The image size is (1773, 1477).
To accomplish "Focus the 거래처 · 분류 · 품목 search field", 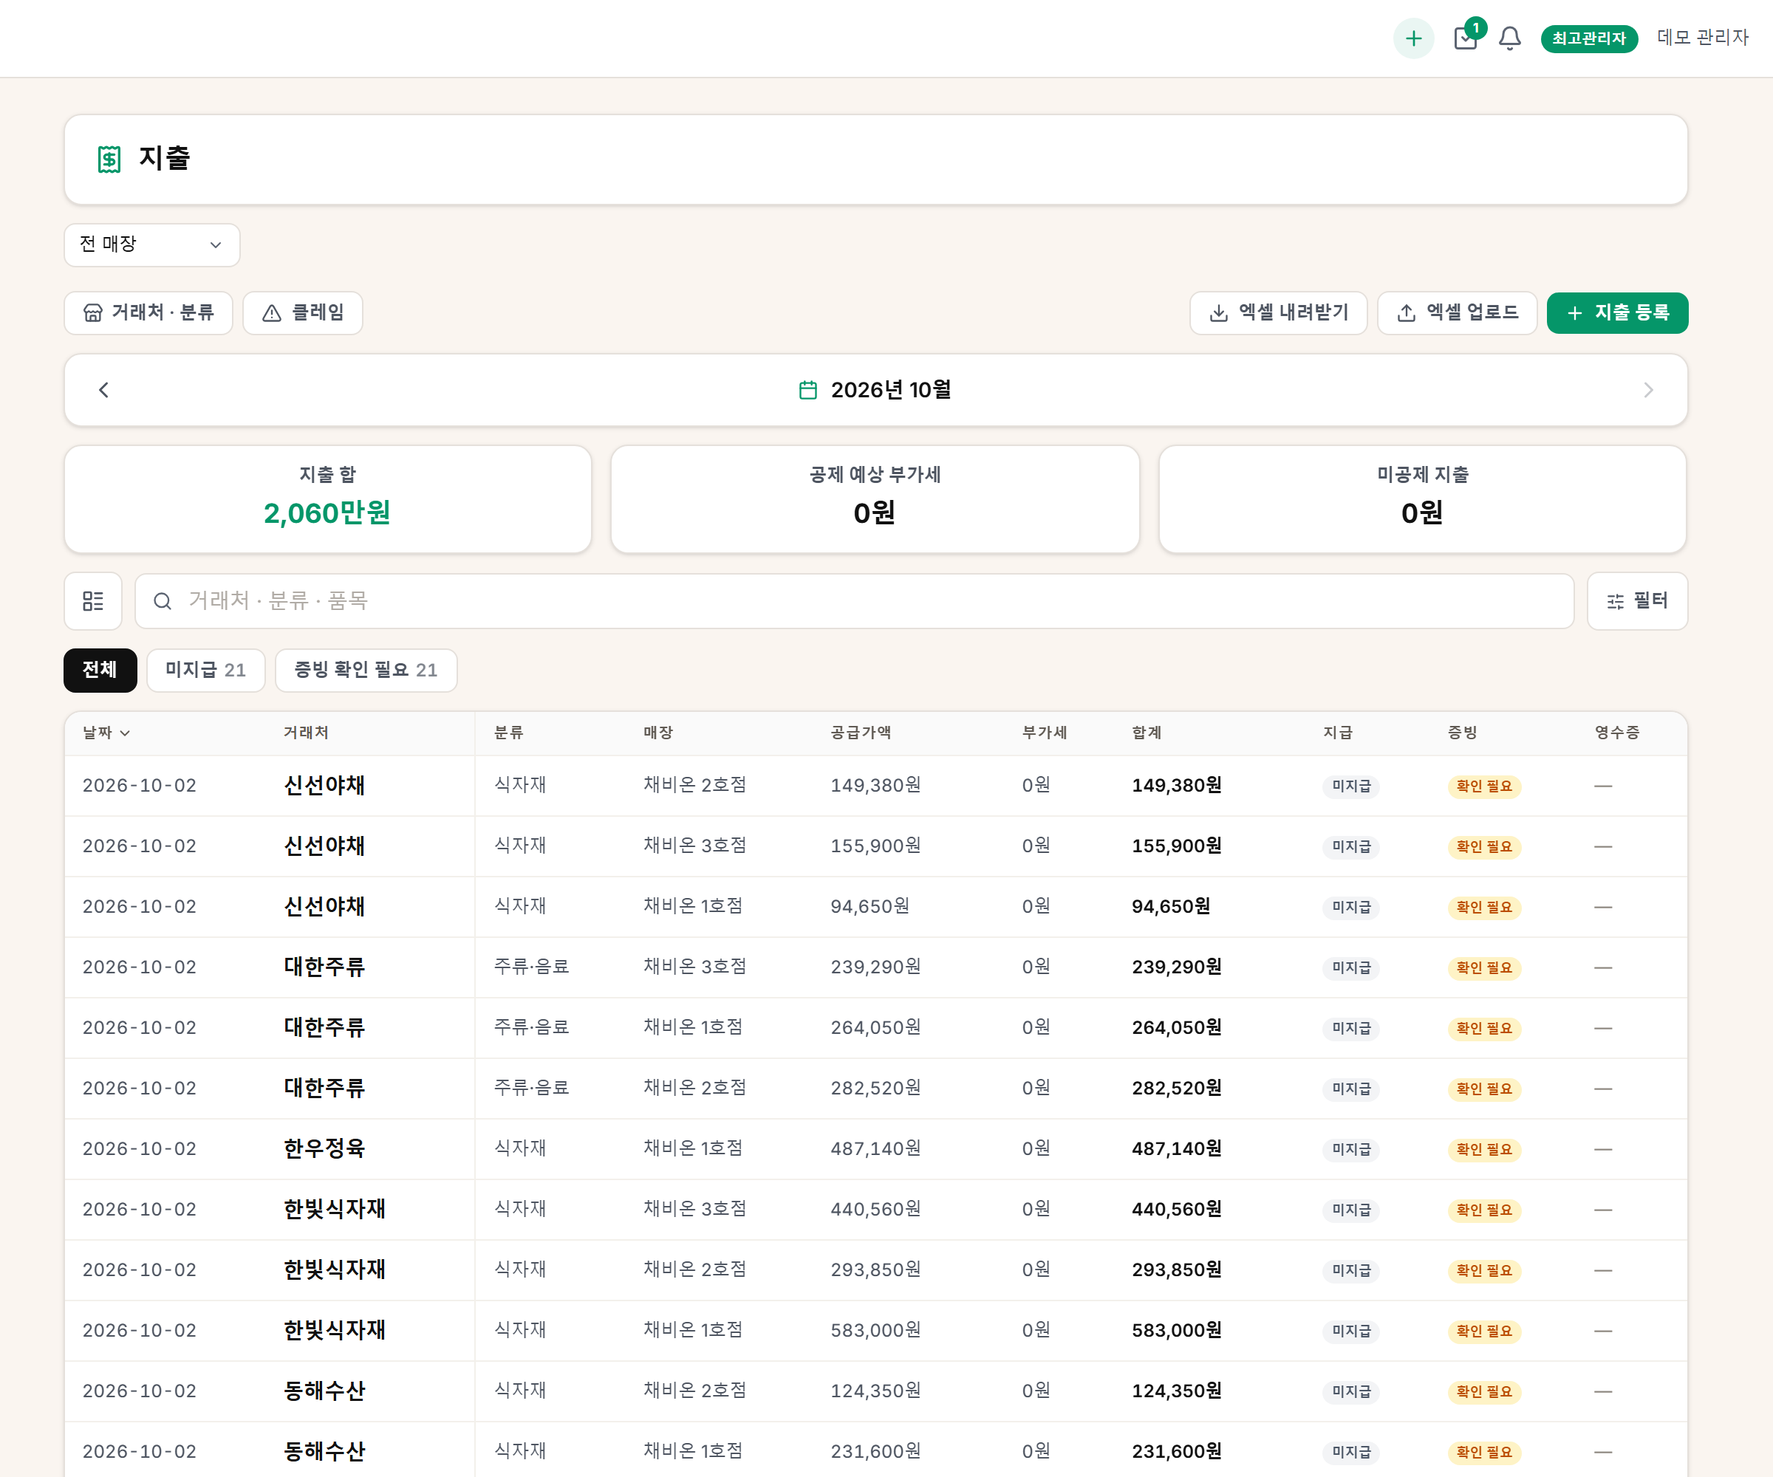I will (x=855, y=601).
